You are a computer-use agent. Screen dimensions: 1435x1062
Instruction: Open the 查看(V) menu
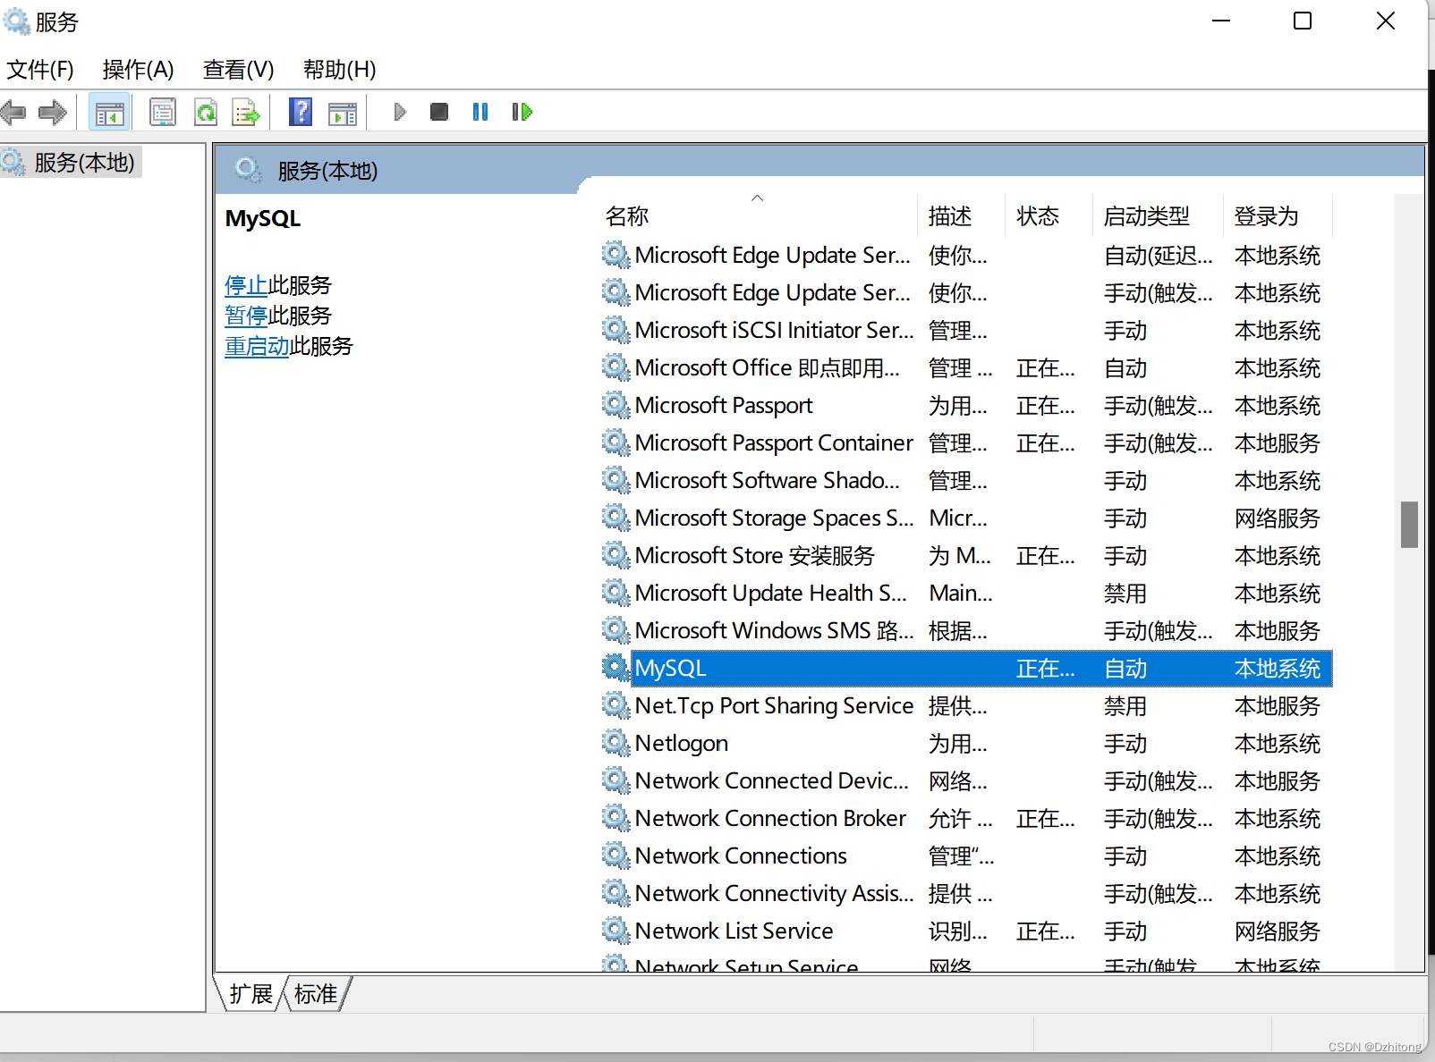[238, 70]
